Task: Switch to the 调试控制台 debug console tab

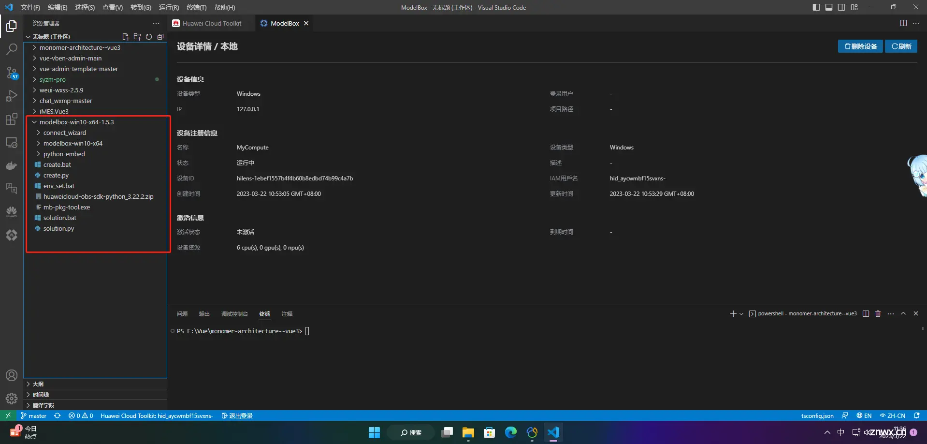Action: [234, 314]
